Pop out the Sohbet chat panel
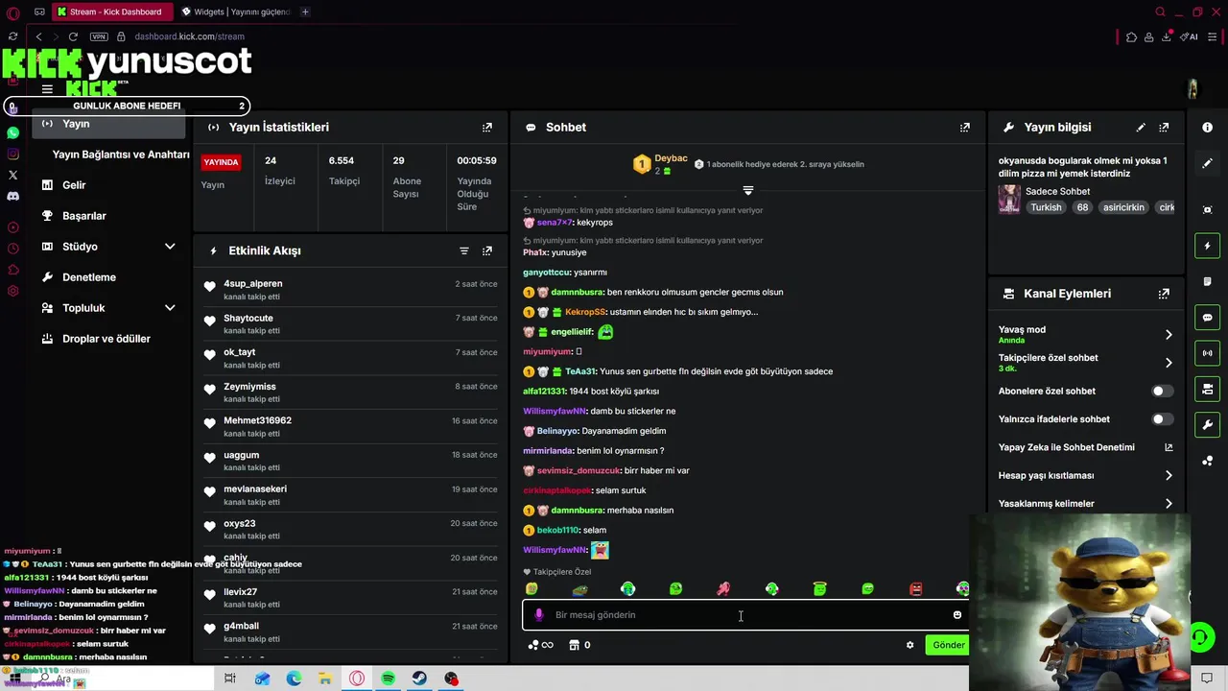 pos(965,127)
